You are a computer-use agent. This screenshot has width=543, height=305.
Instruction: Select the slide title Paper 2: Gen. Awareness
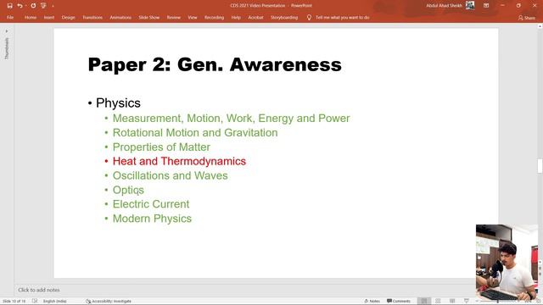pos(215,64)
